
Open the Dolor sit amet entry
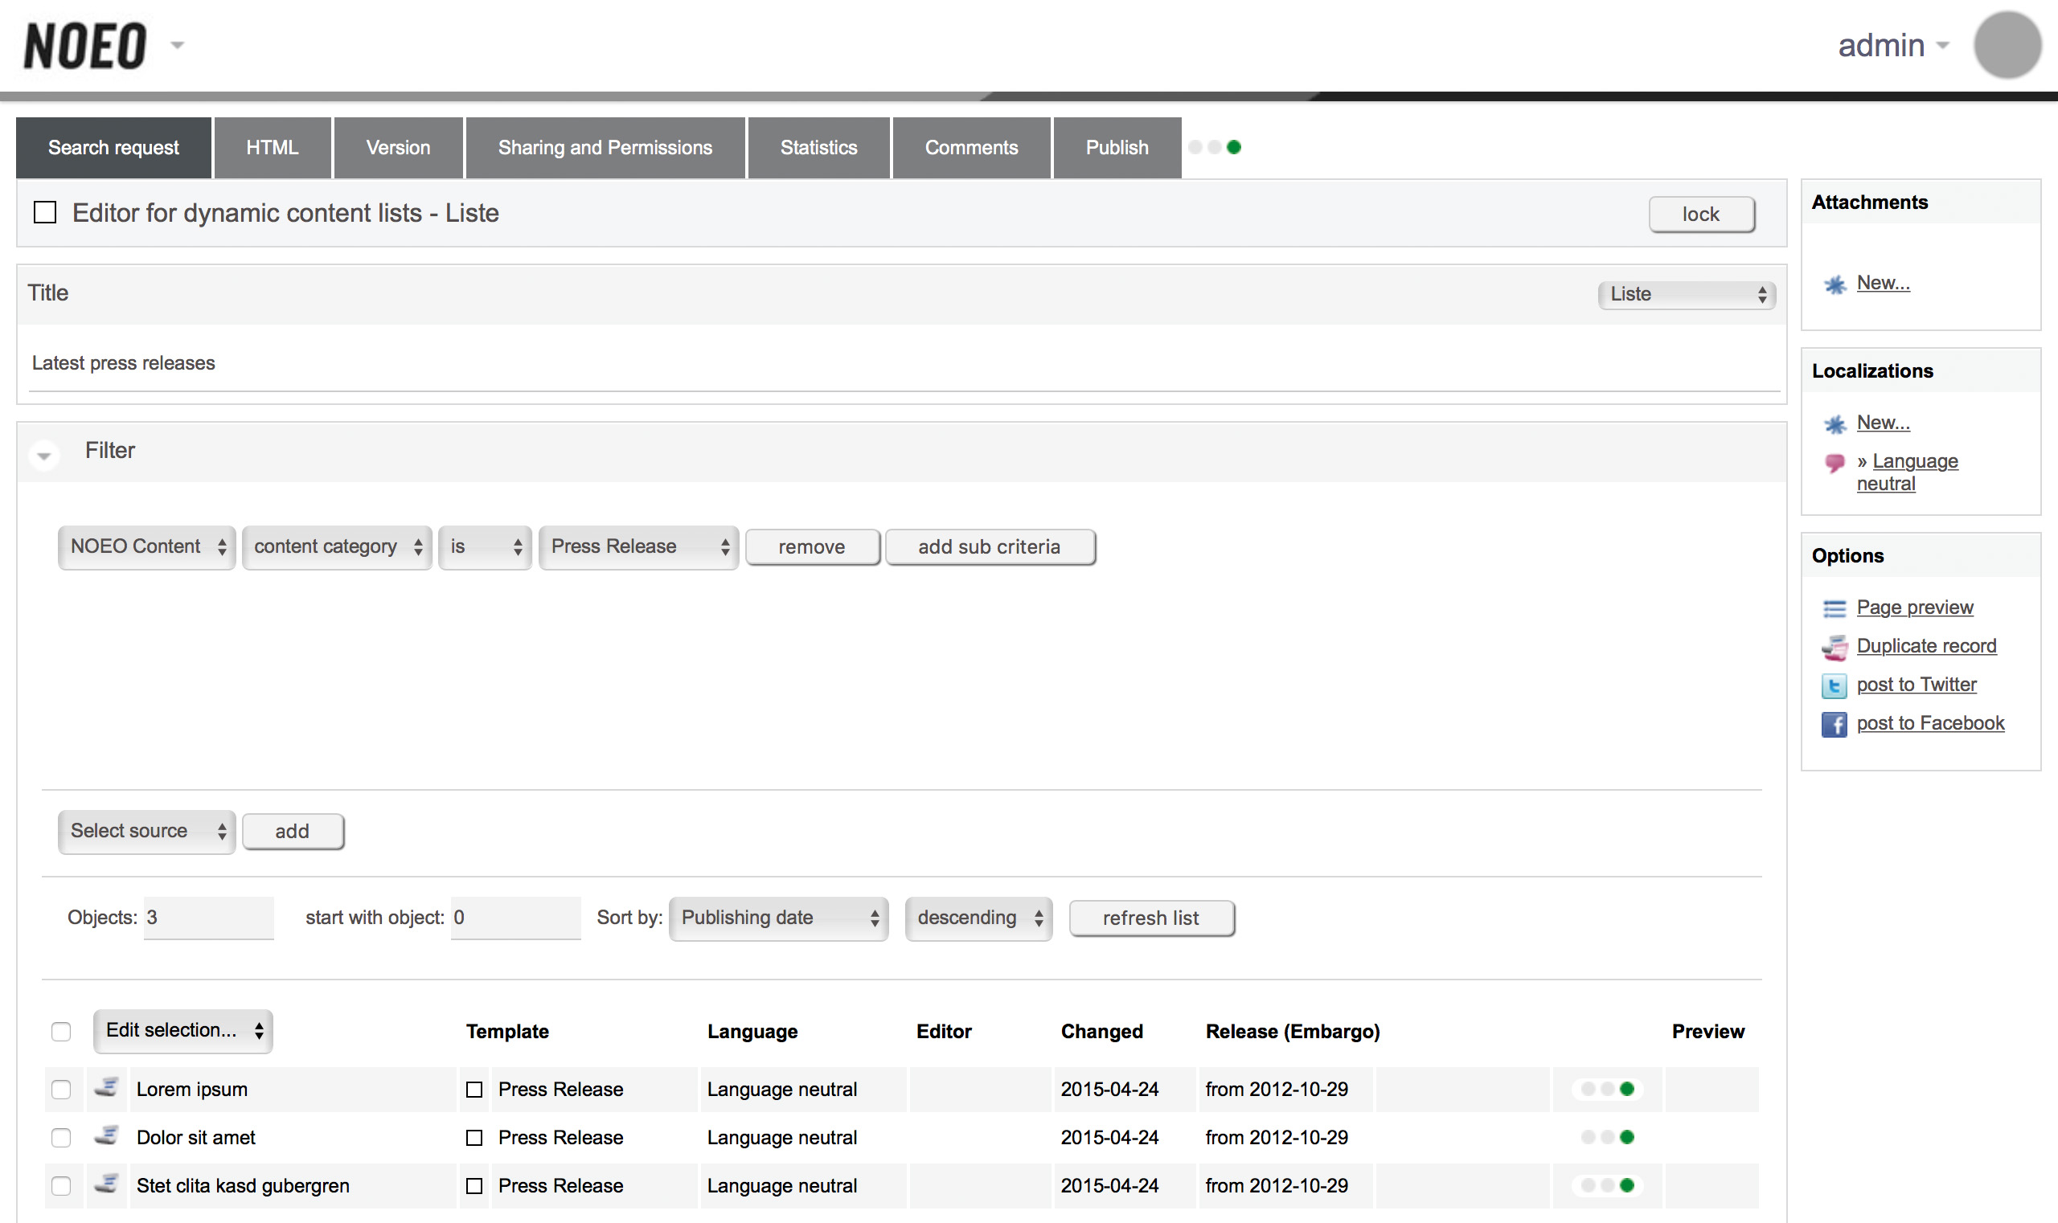click(196, 1137)
